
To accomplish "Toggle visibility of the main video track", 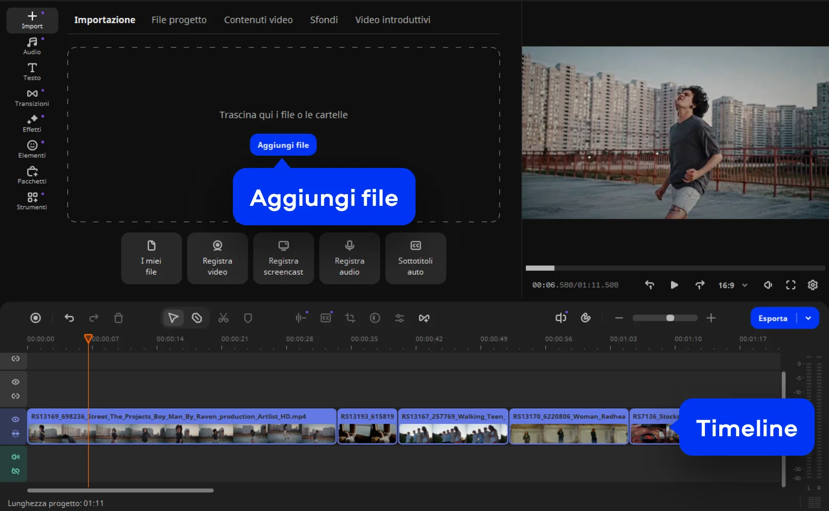I will pos(15,419).
